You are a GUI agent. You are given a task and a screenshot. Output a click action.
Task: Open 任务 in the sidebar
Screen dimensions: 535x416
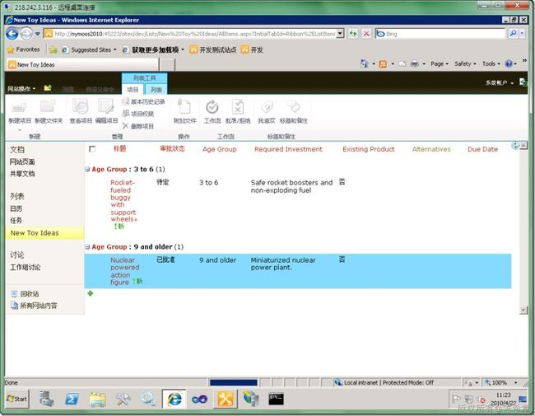[16, 221]
